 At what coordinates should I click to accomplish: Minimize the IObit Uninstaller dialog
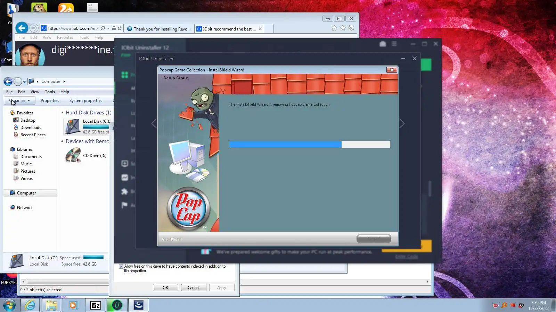[x=403, y=59]
